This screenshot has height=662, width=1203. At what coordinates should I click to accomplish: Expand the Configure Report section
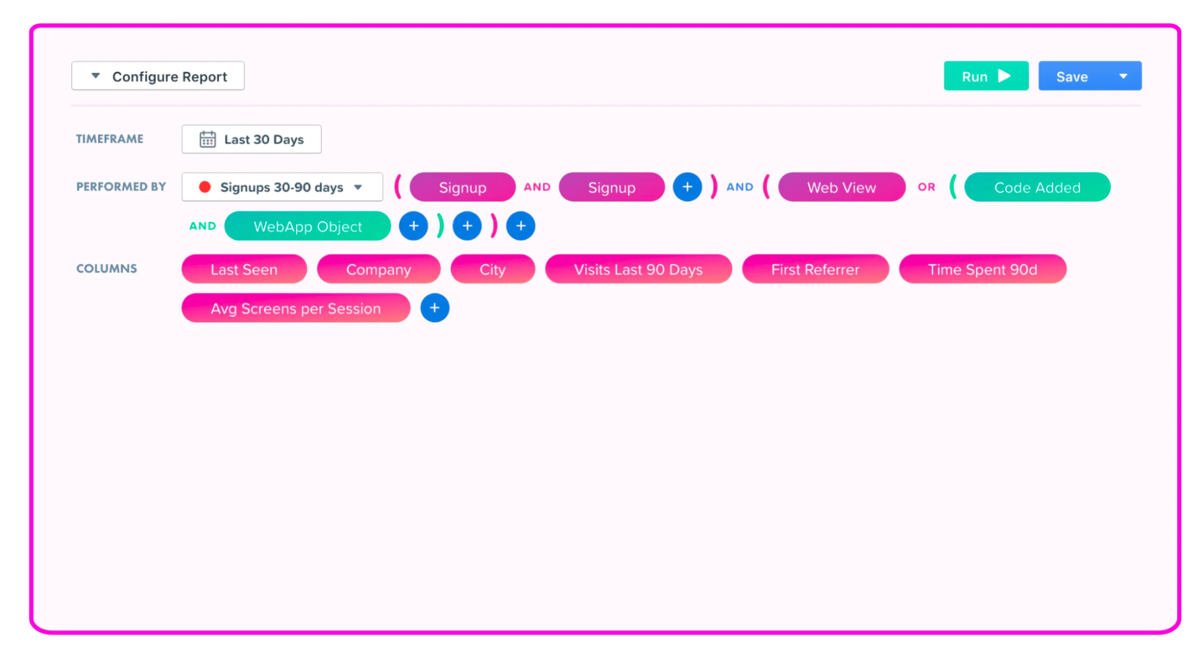pyautogui.click(x=157, y=76)
